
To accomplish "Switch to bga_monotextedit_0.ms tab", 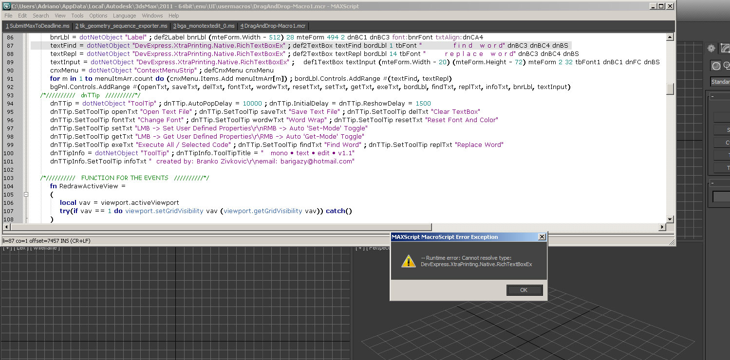I will (204, 26).
